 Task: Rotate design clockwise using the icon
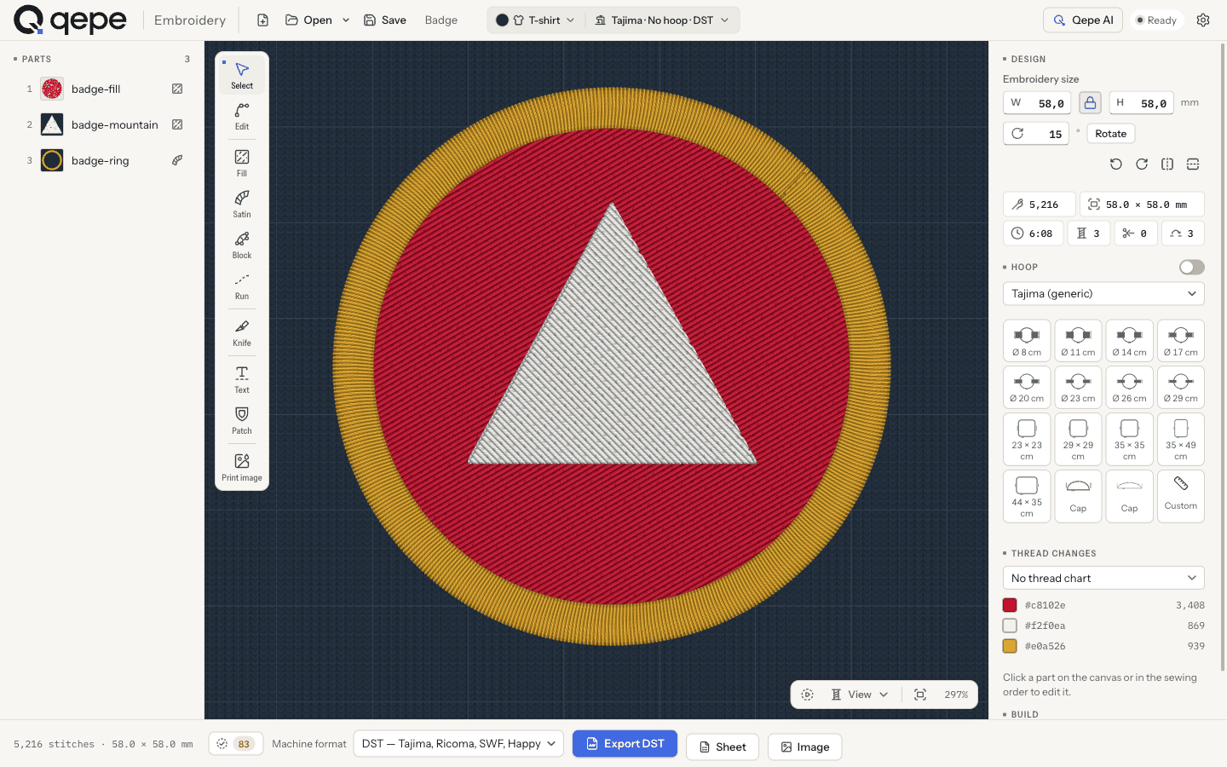pos(1142,164)
